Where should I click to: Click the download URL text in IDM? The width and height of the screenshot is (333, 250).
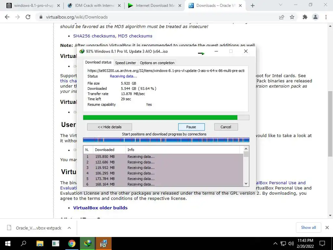(166, 71)
